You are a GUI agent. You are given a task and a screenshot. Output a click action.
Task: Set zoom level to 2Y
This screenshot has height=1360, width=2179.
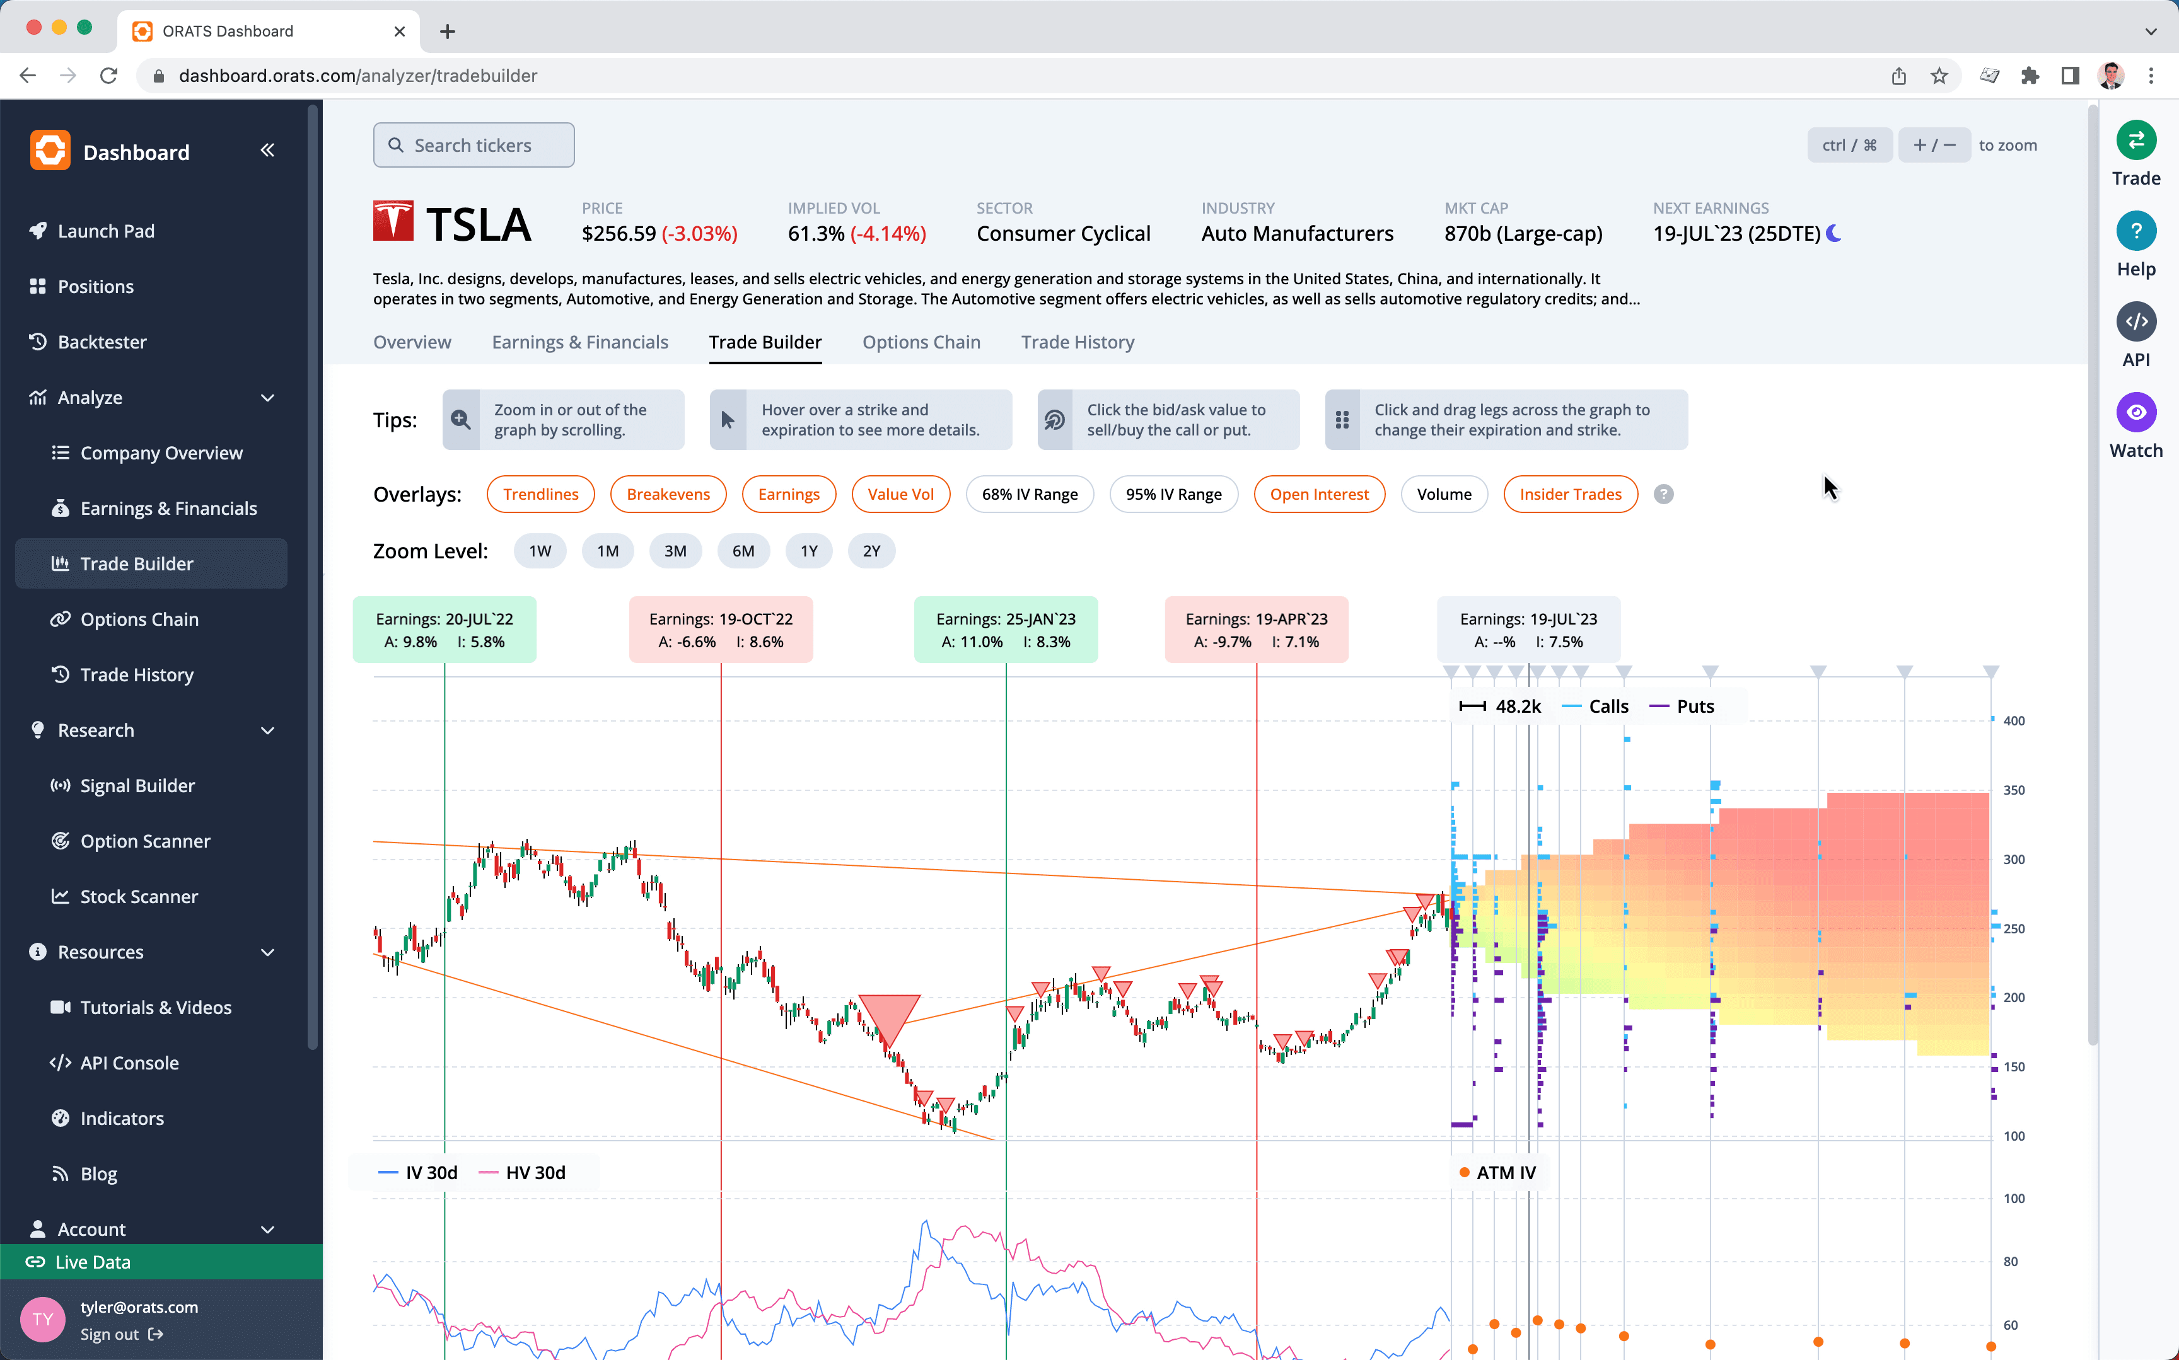(871, 550)
